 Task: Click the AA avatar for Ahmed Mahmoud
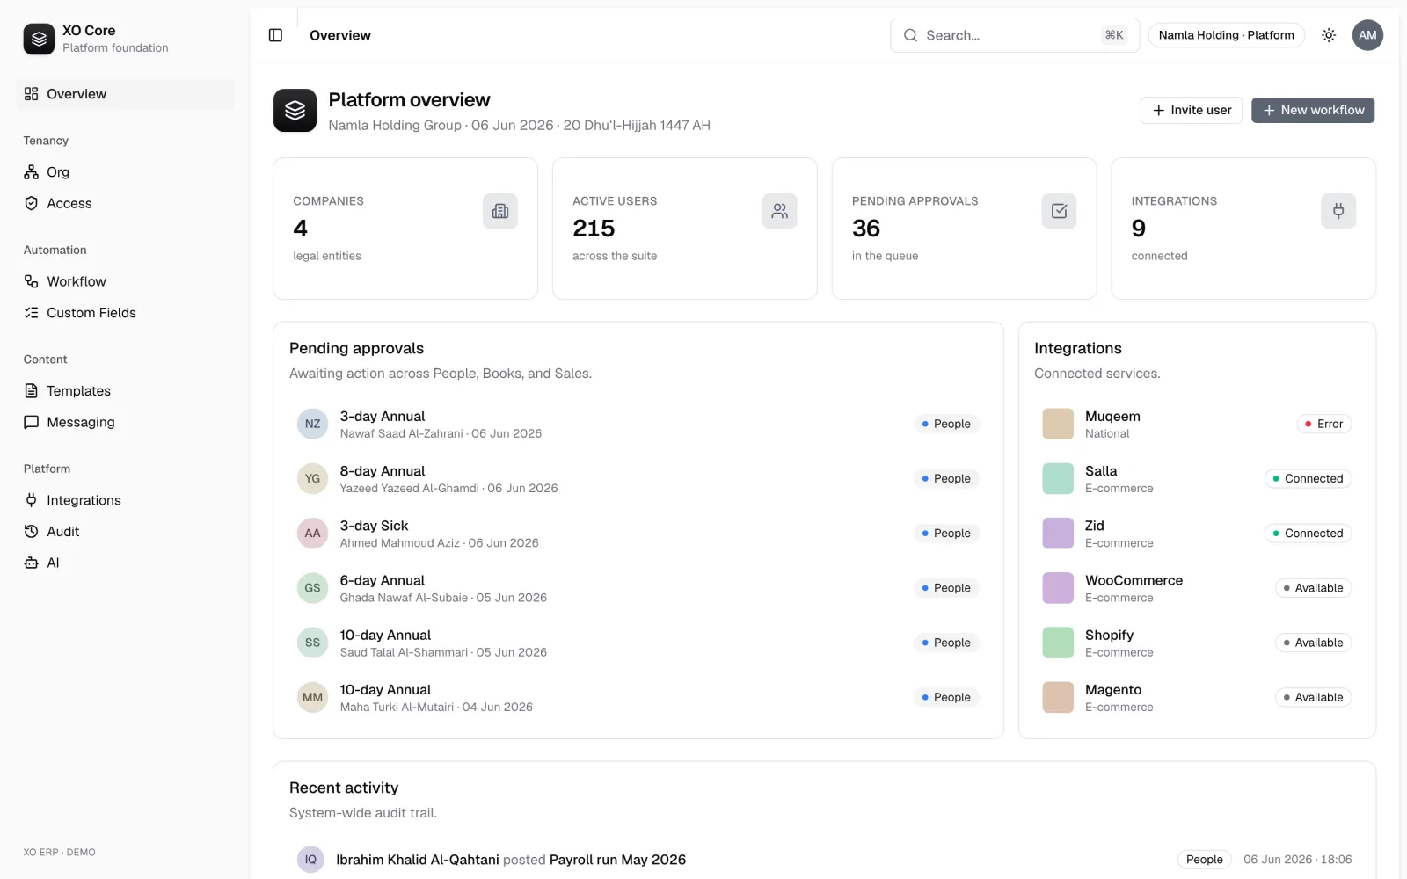tap(312, 534)
